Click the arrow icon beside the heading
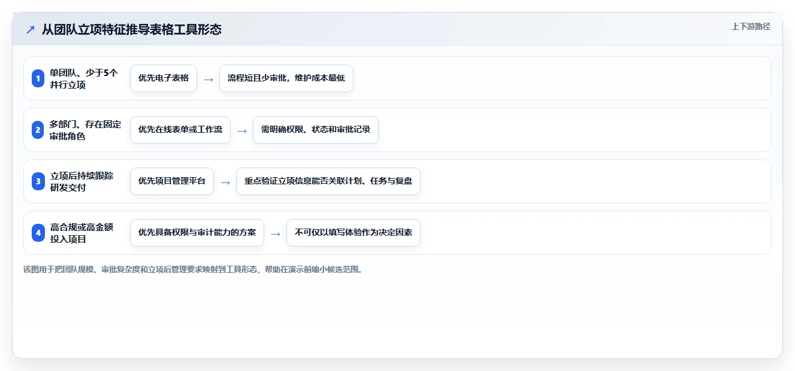This screenshot has height=371, width=795. click(x=30, y=29)
